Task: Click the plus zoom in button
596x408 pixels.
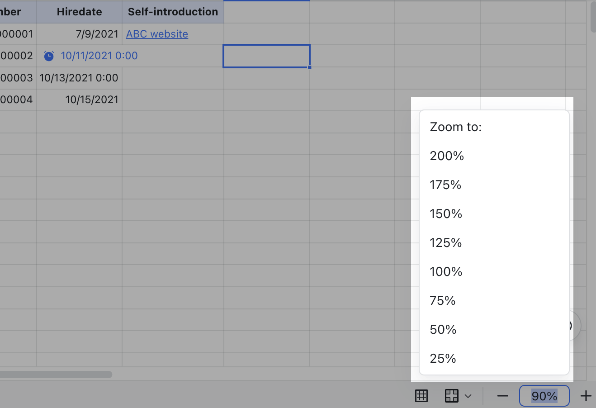Action: click(x=586, y=396)
